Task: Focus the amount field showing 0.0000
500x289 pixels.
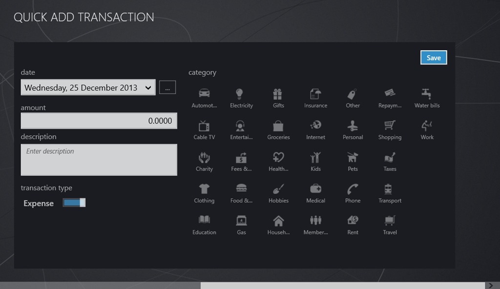Action: tap(99, 121)
